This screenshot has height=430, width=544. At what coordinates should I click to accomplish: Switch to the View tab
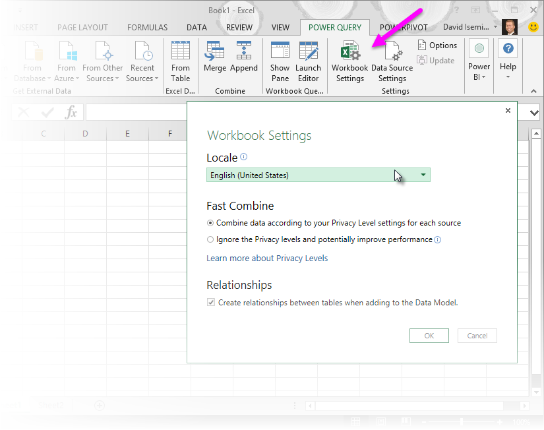click(280, 28)
